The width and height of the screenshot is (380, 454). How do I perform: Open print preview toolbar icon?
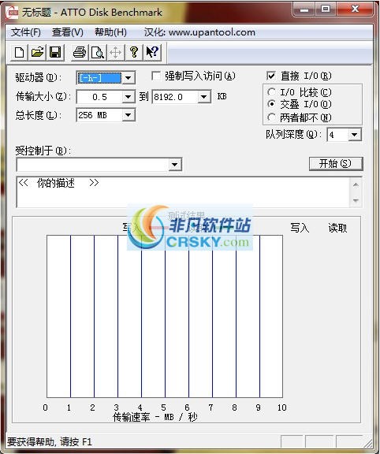98,52
